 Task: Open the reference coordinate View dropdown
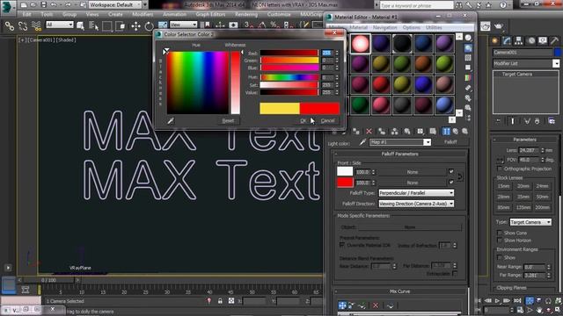click(x=183, y=25)
